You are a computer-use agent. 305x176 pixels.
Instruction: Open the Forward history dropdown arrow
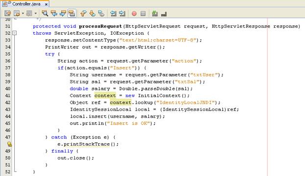click(x=36, y=13)
